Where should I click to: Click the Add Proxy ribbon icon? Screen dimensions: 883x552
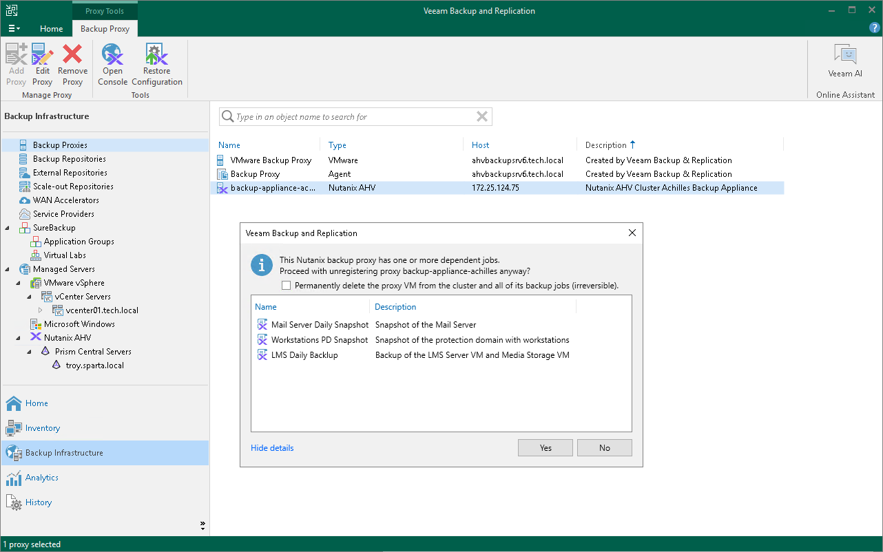[16, 54]
